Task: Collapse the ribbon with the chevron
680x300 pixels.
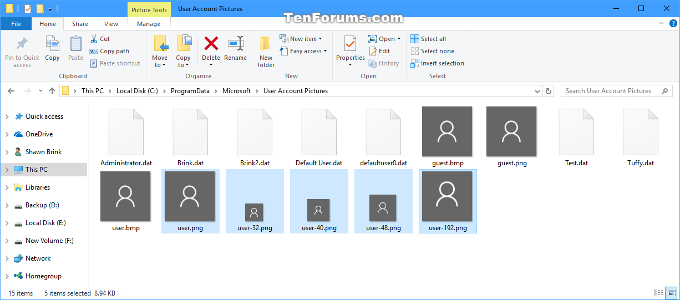Action: point(661,24)
